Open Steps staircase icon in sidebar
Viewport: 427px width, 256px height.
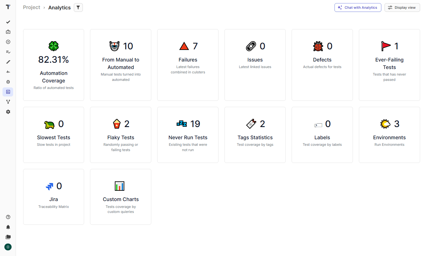pos(8,62)
